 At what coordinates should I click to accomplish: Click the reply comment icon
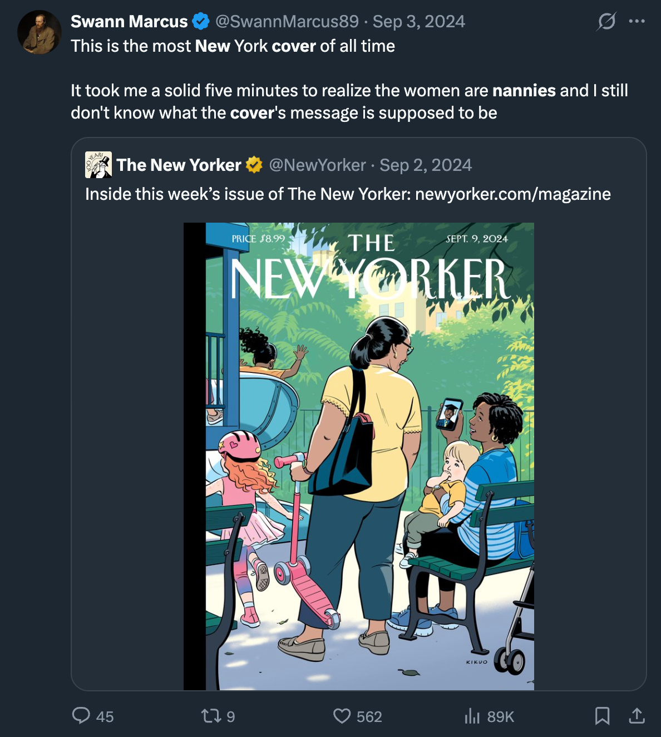tap(81, 715)
